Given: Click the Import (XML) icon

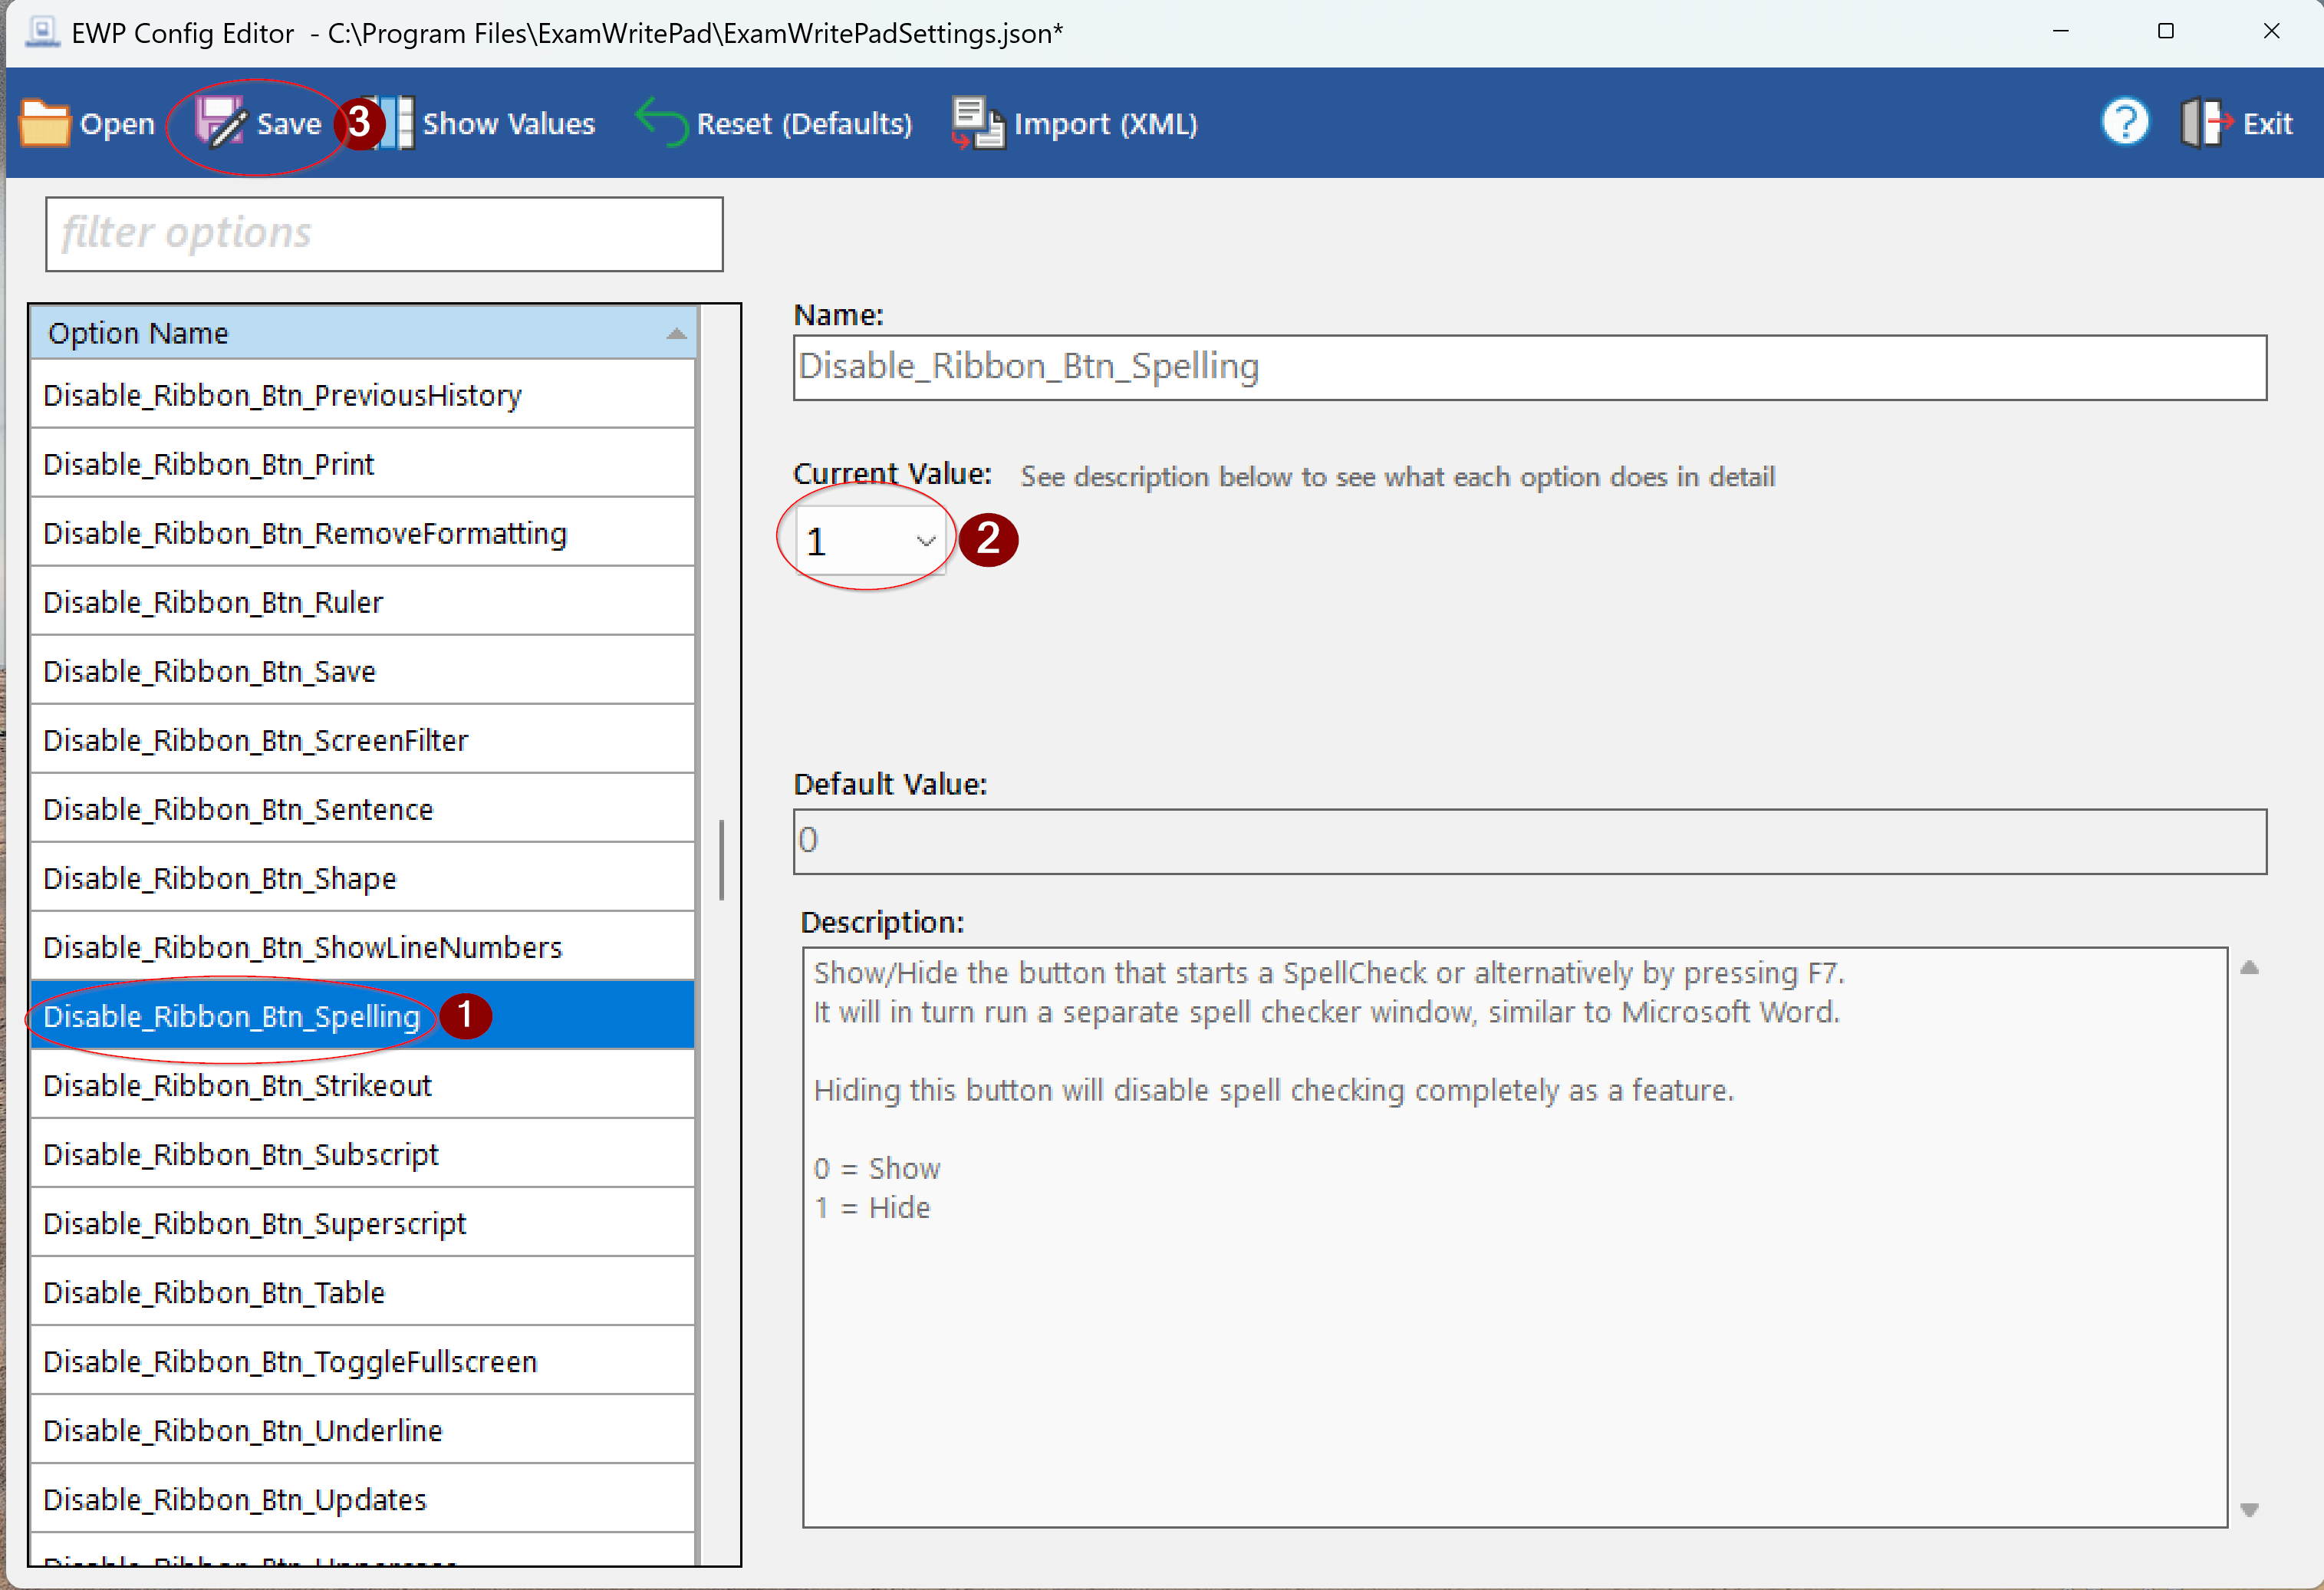Looking at the screenshot, I should (x=977, y=123).
